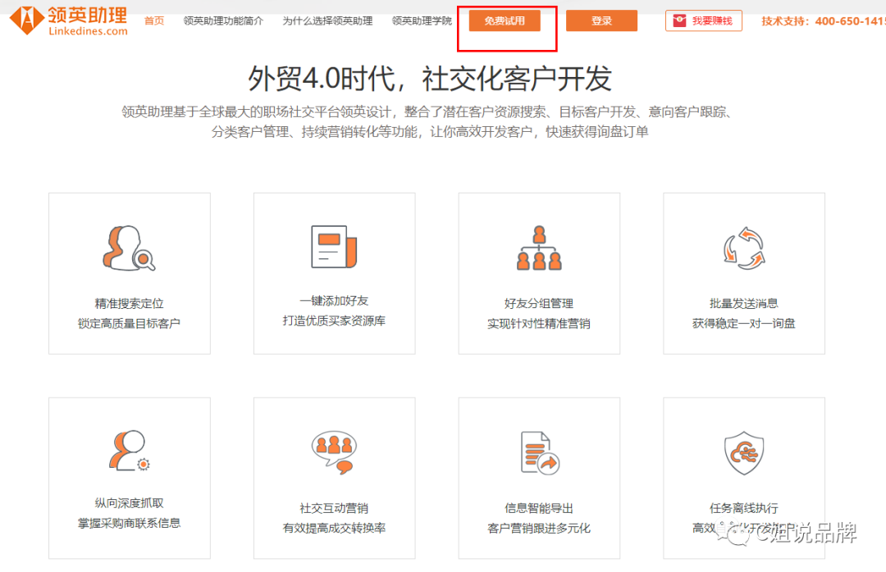This screenshot has width=886, height=572.
Task: Click the 精准搜索定位 magnifier-people icon
Action: tap(129, 250)
